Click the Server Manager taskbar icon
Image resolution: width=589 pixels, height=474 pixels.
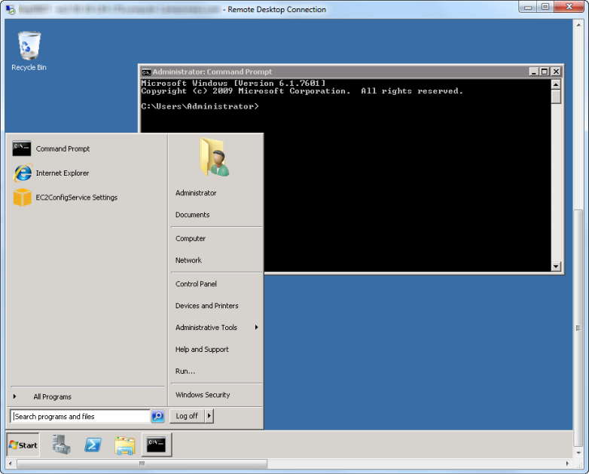pyautogui.click(x=62, y=445)
